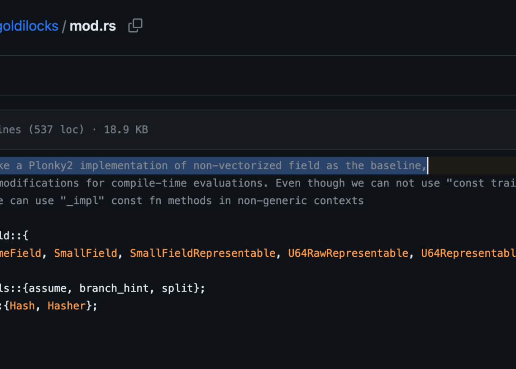Select the SmallField identifier in the import

pyautogui.click(x=86, y=253)
